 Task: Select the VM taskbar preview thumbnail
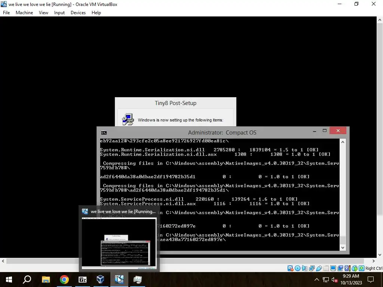[x=119, y=243]
